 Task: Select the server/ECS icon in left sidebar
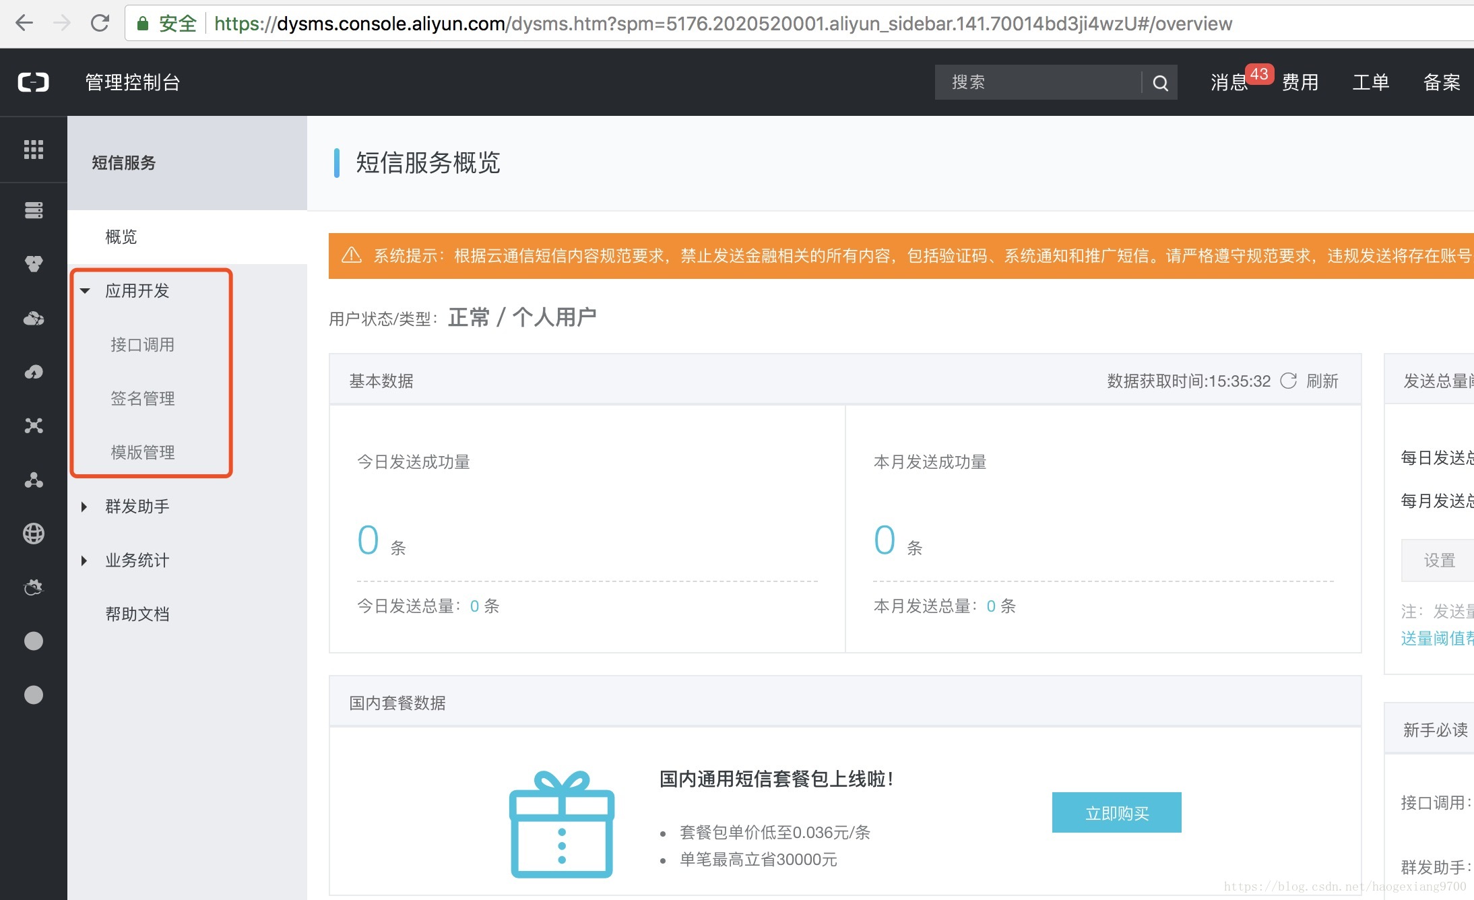(34, 210)
